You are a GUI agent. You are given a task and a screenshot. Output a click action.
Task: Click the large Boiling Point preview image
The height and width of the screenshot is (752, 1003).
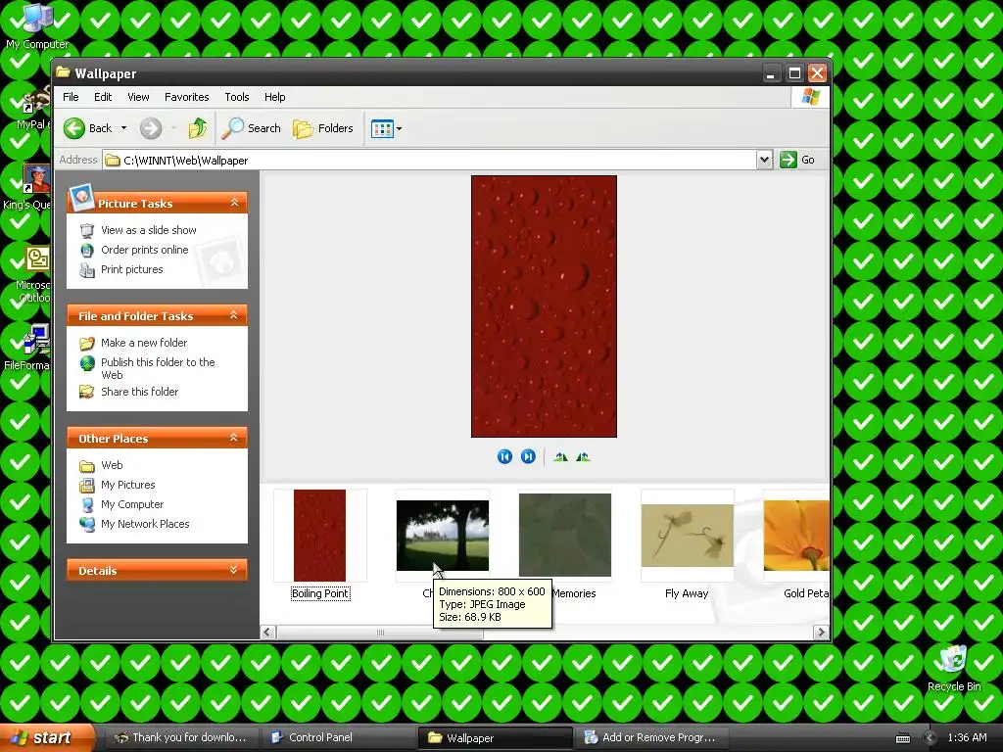point(544,306)
